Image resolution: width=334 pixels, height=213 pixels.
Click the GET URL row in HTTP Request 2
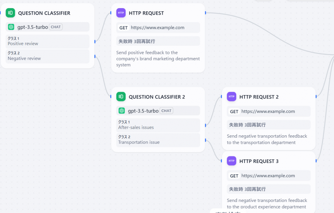tap(269, 111)
